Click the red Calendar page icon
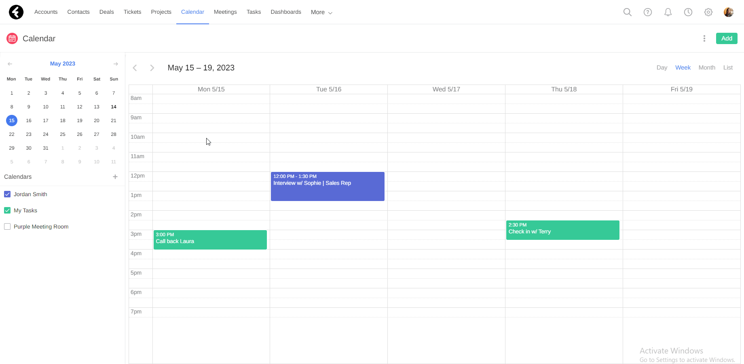Screen dimensions: 744x364 point(12,38)
